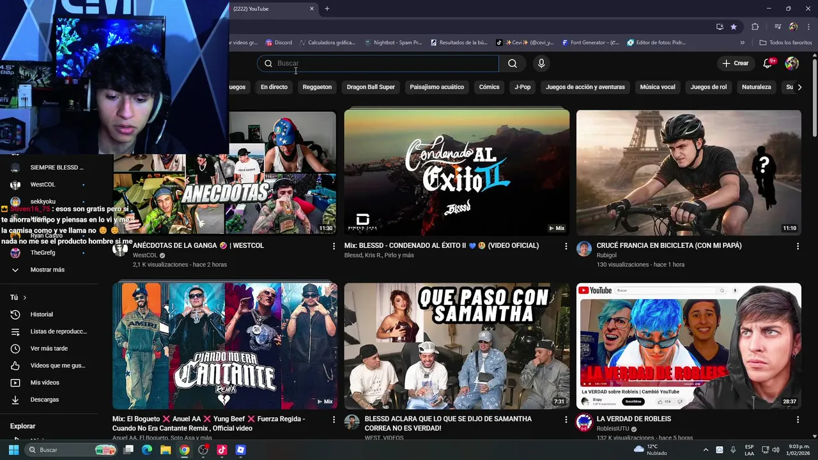
Task: Close the YouTube browser tab
Action: [x=312, y=9]
